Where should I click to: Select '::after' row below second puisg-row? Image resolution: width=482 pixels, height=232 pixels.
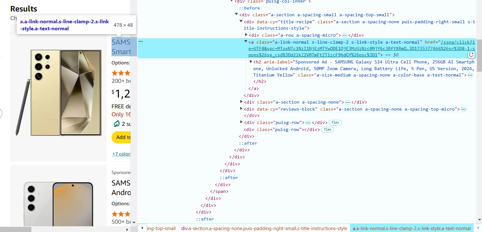pyautogui.click(x=248, y=143)
